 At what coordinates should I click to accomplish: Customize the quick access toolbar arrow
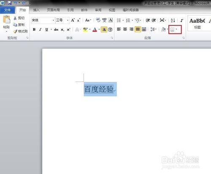30,3
